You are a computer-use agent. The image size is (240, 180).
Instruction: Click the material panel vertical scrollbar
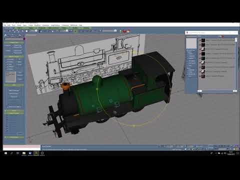pyautogui.click(x=236, y=64)
